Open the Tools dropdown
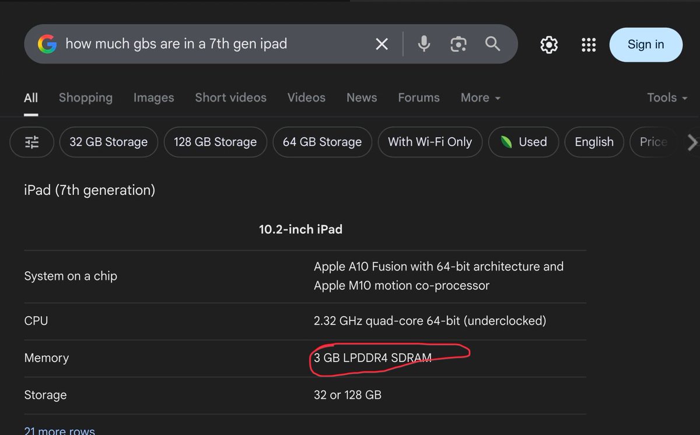The height and width of the screenshot is (435, 700). click(x=667, y=98)
